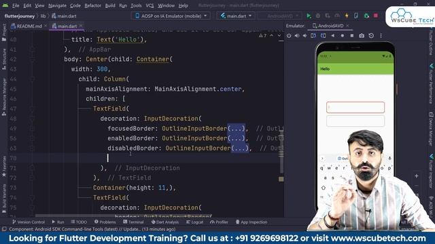Image resolution: width=435 pixels, height=244 pixels.
Task: Raise emulator volume
Action: coord(297,36)
